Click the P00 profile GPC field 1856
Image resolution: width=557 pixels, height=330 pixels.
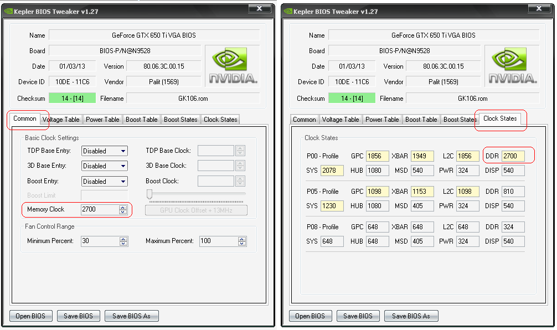[378, 156]
